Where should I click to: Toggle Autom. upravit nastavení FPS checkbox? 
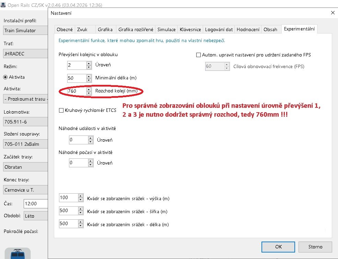[199, 55]
